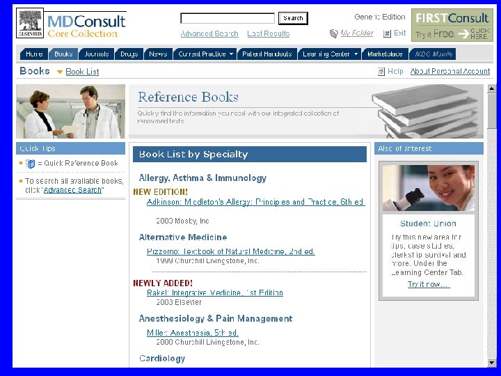Click the Student Union title text
Image resolution: width=501 pixels, height=376 pixels.
click(428, 224)
